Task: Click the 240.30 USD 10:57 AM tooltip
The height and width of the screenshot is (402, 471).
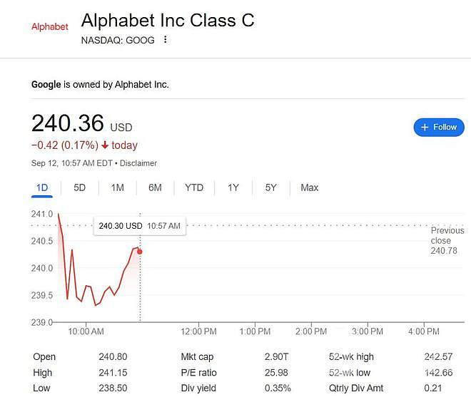Action: (x=140, y=226)
